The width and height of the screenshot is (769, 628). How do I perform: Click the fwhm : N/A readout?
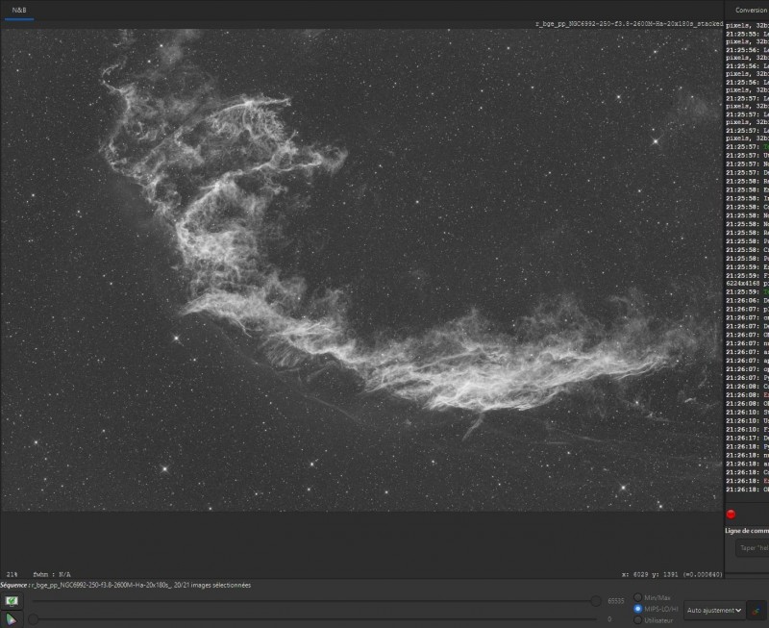[x=52, y=574]
